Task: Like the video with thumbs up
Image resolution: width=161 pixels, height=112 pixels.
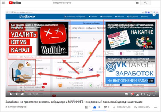Action: tap(95, 107)
